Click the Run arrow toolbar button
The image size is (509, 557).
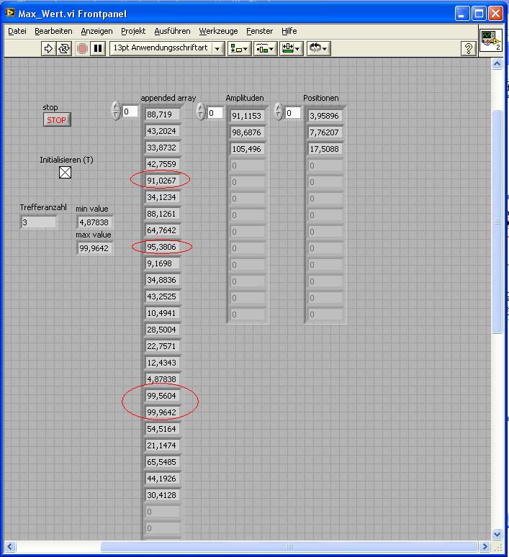(x=48, y=48)
